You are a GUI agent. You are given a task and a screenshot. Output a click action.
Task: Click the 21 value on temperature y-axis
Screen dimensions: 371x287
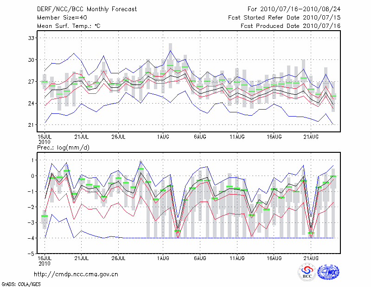coord(30,125)
